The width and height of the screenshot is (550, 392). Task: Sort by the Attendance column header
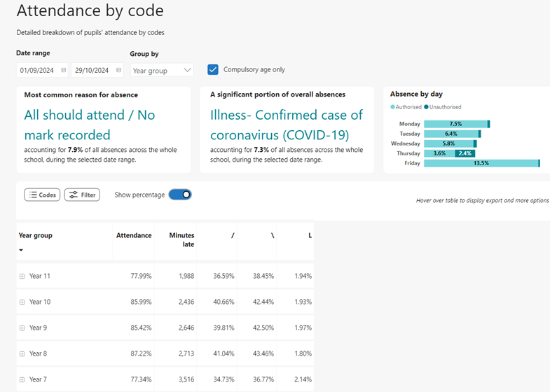point(133,235)
